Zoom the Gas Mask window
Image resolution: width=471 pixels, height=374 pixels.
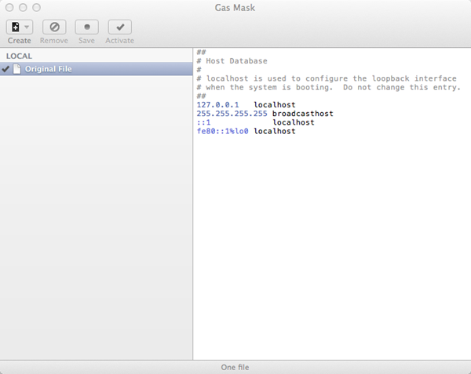pos(37,8)
